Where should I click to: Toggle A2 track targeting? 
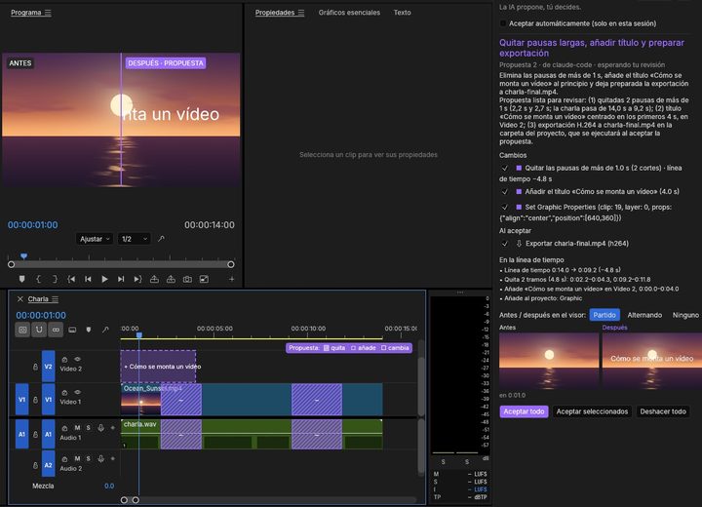coord(49,465)
